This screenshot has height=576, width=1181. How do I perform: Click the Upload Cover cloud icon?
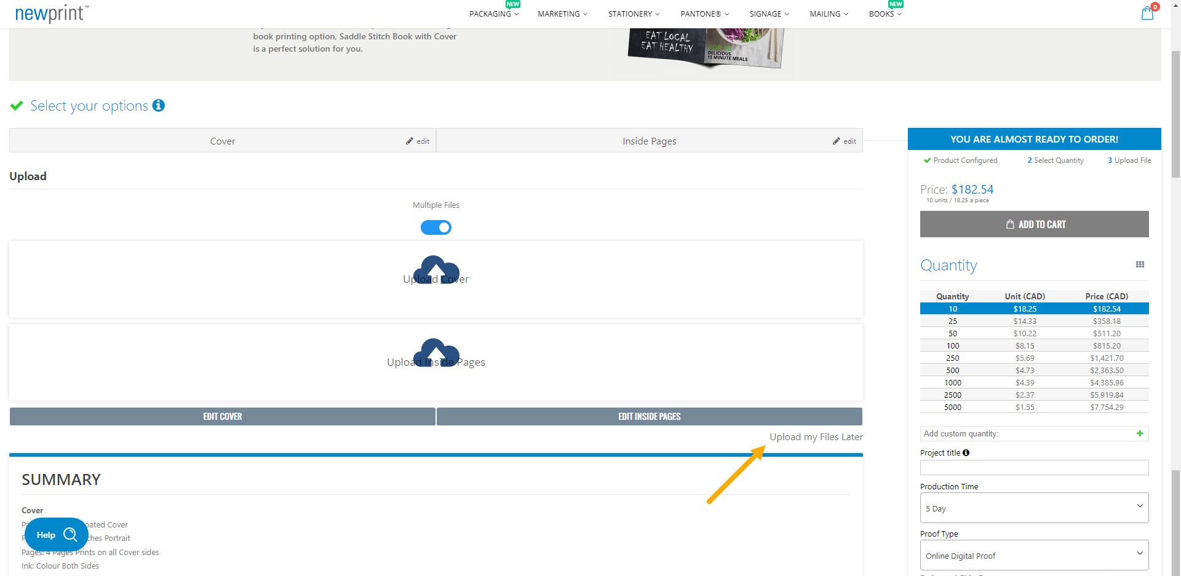click(436, 270)
